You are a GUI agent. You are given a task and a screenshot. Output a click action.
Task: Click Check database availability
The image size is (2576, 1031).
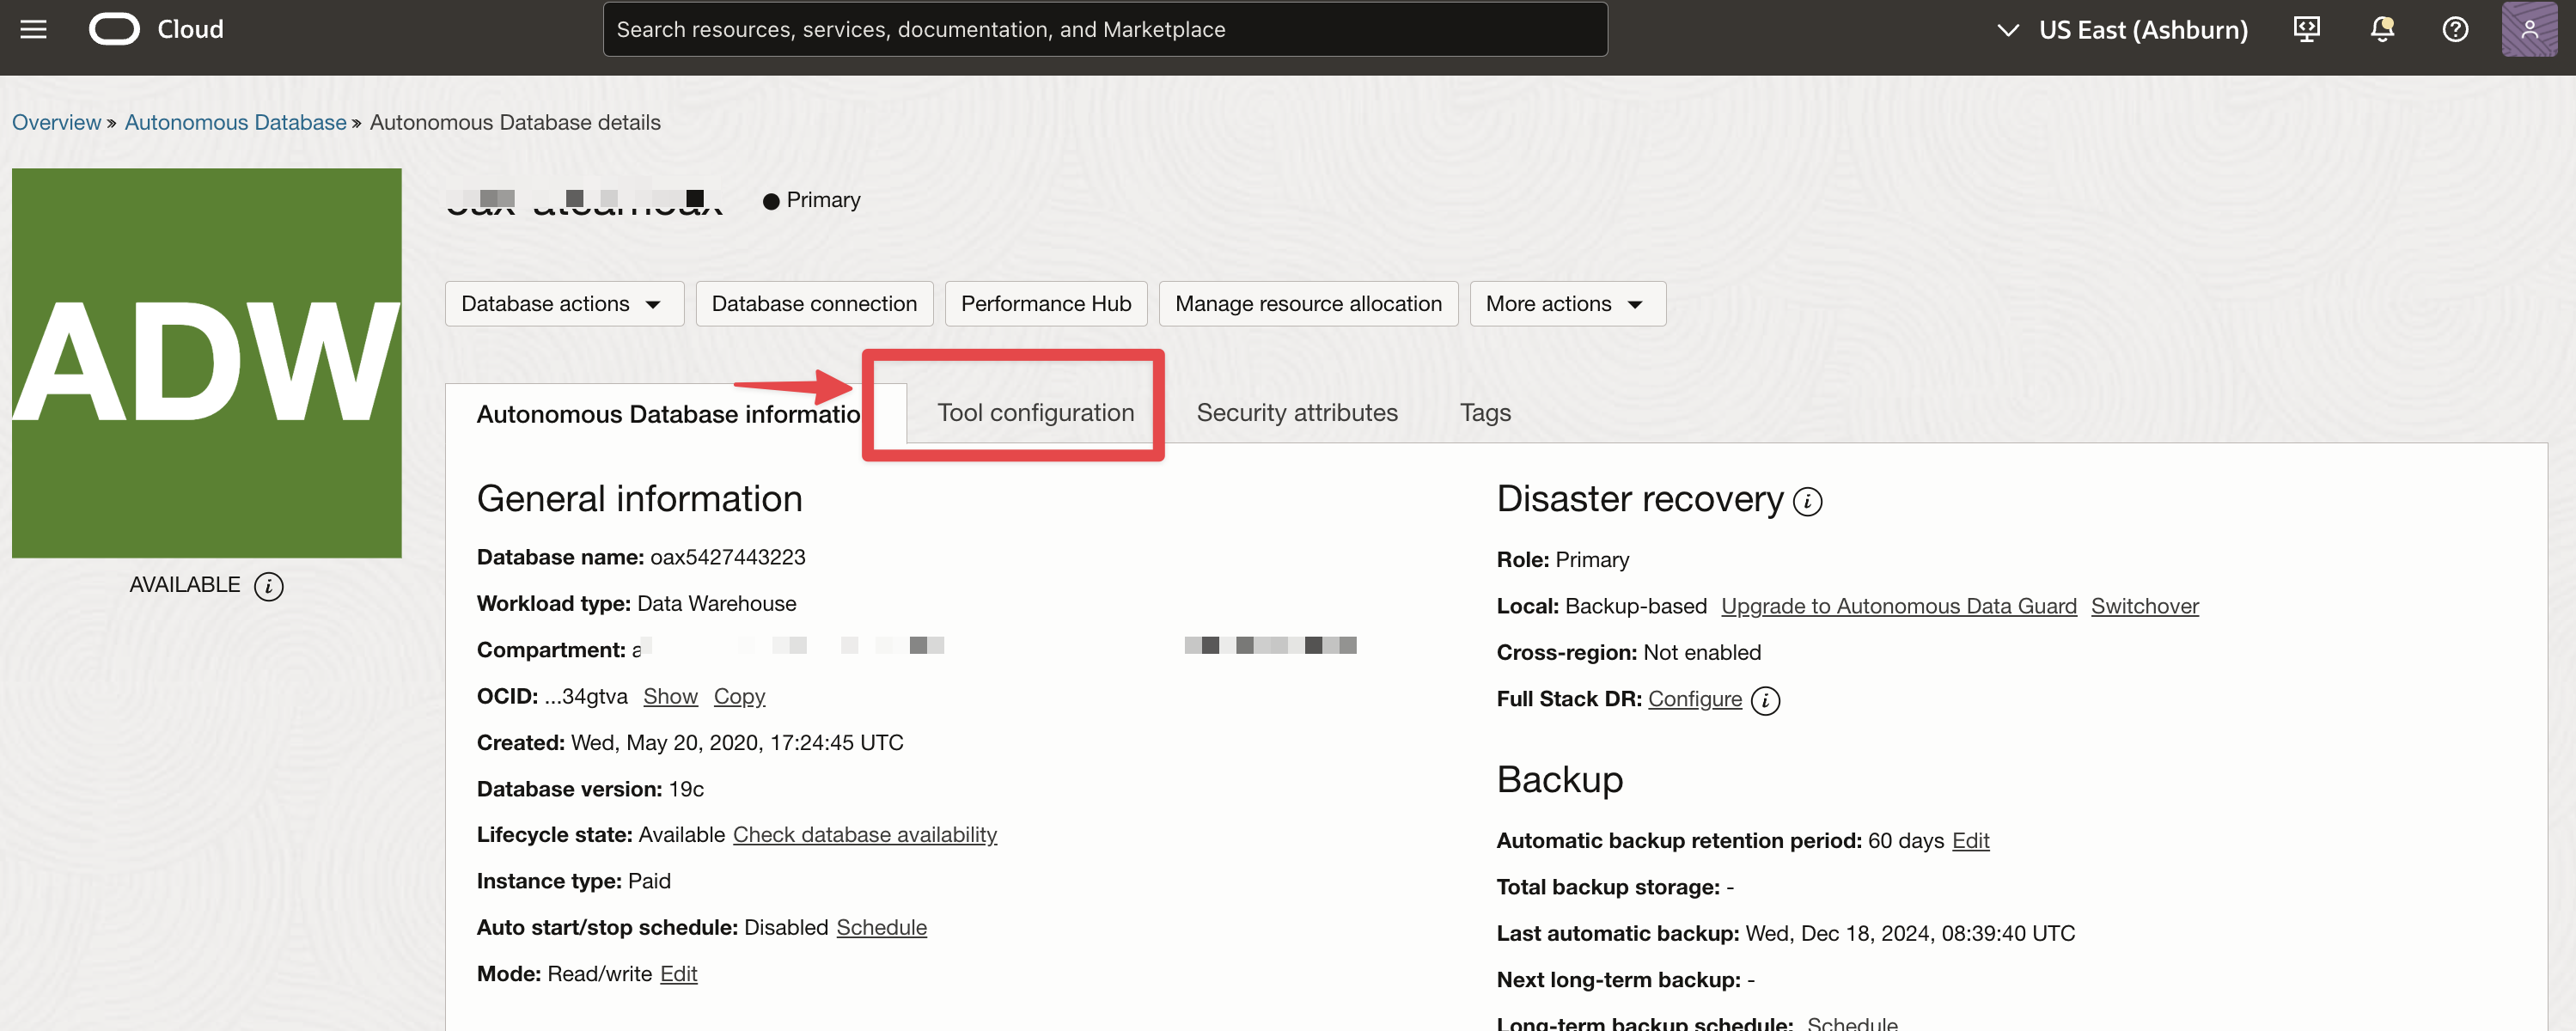pos(864,834)
